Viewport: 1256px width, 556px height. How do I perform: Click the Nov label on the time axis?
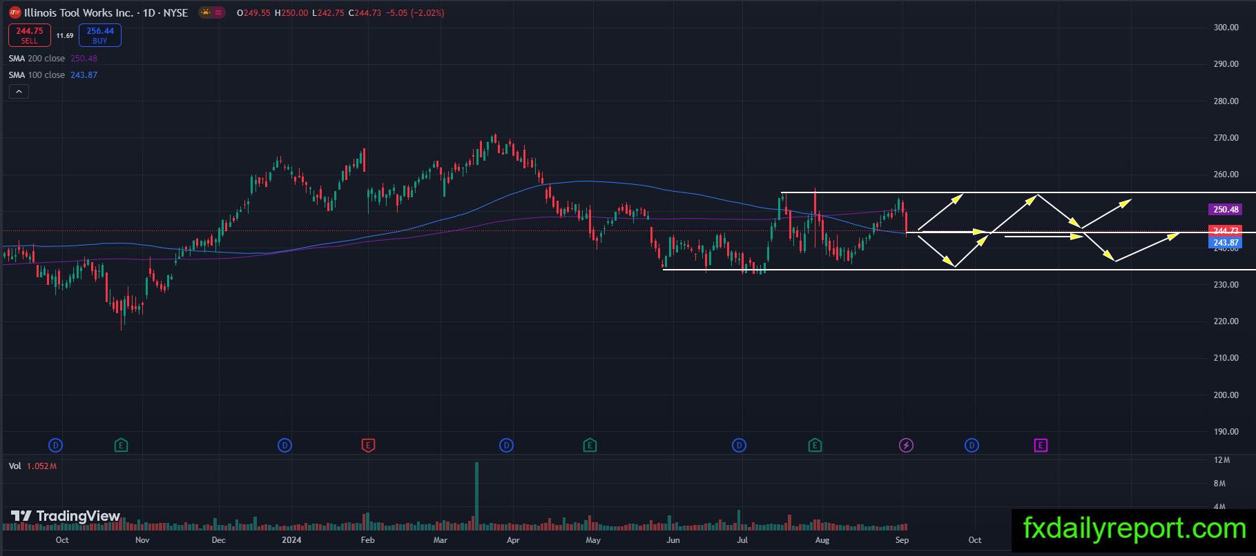tap(142, 540)
